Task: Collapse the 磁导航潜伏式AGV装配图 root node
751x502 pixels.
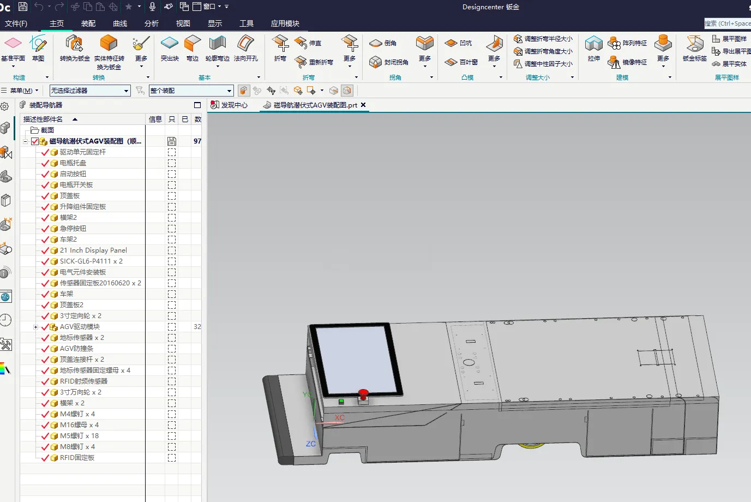Action: tap(25, 141)
